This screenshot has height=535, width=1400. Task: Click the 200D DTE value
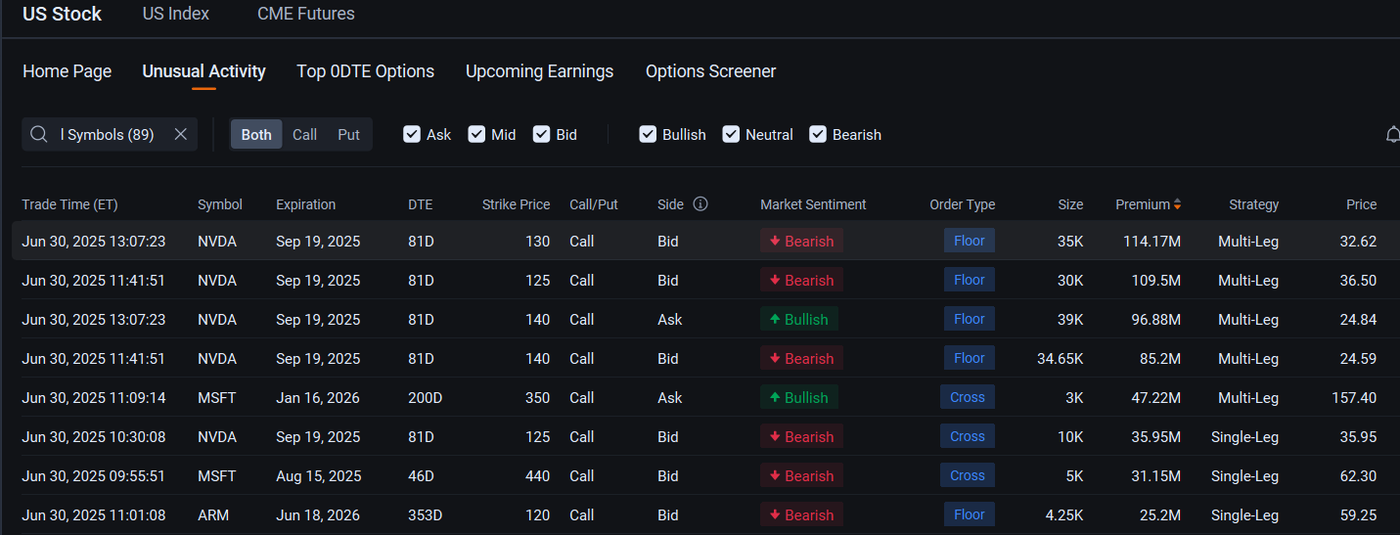click(426, 397)
